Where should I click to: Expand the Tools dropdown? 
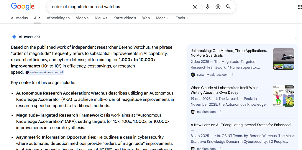pyautogui.click(x=182, y=18)
